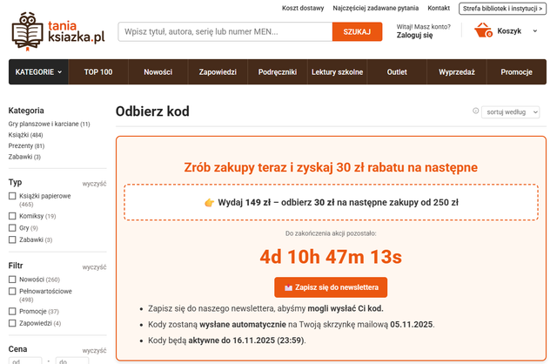
Task: Tick the Promocje filter checkbox
Action: coord(12,311)
